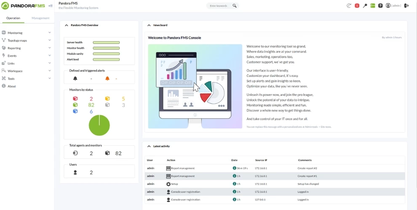Click the Pandora FMS logo
417x210 pixels.
(23, 5)
